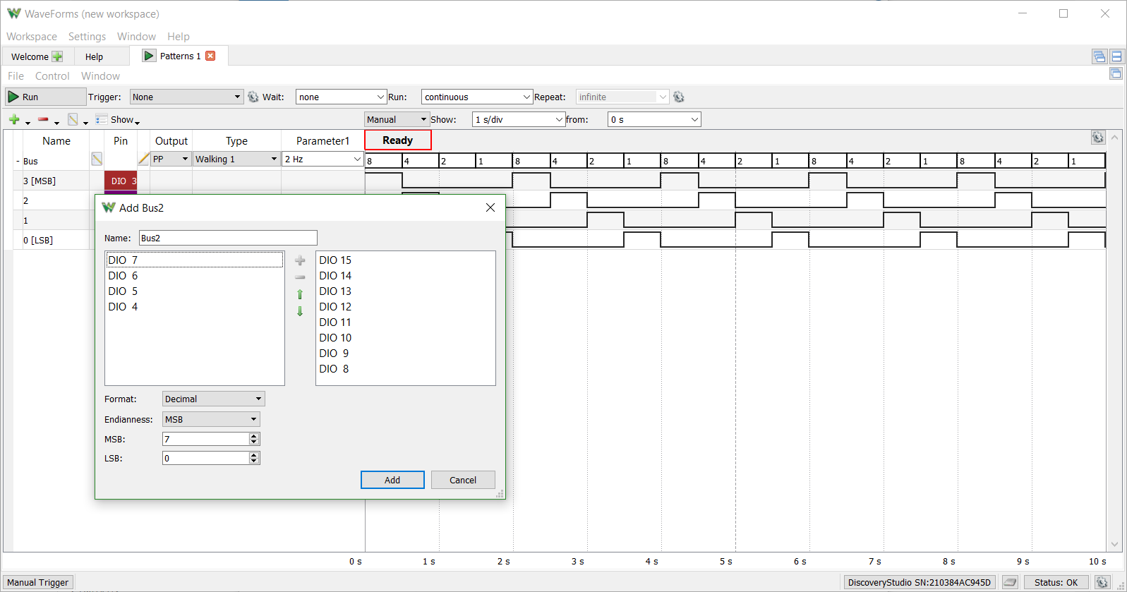Click the Run button
This screenshot has width=1127, height=592.
tap(46, 97)
